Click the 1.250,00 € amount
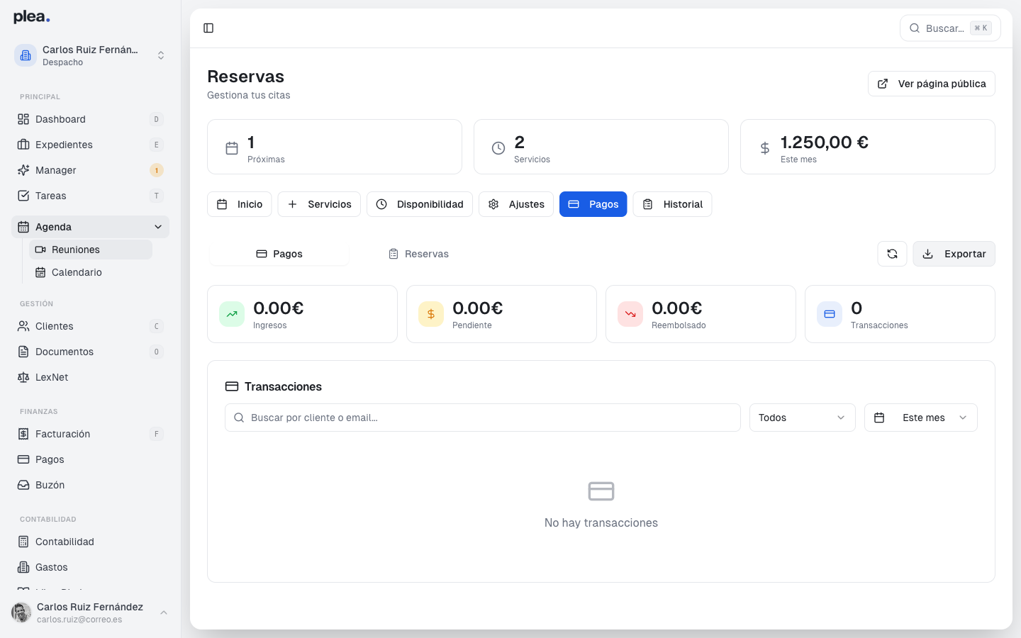 coord(825,142)
